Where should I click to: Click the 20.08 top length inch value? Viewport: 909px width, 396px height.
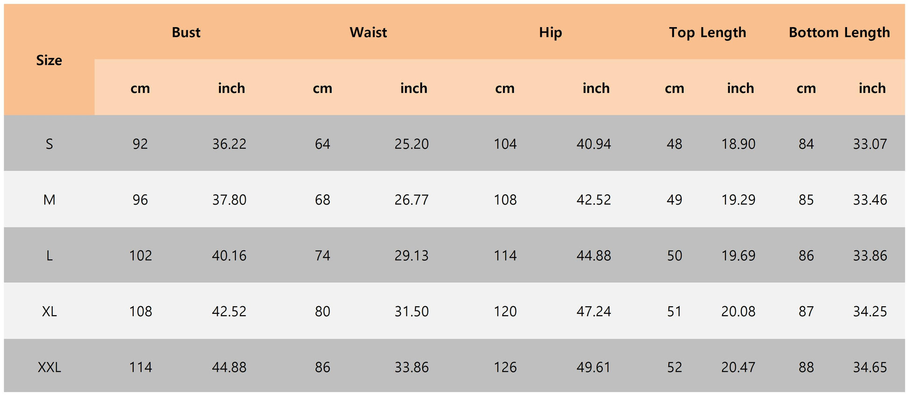point(738,311)
